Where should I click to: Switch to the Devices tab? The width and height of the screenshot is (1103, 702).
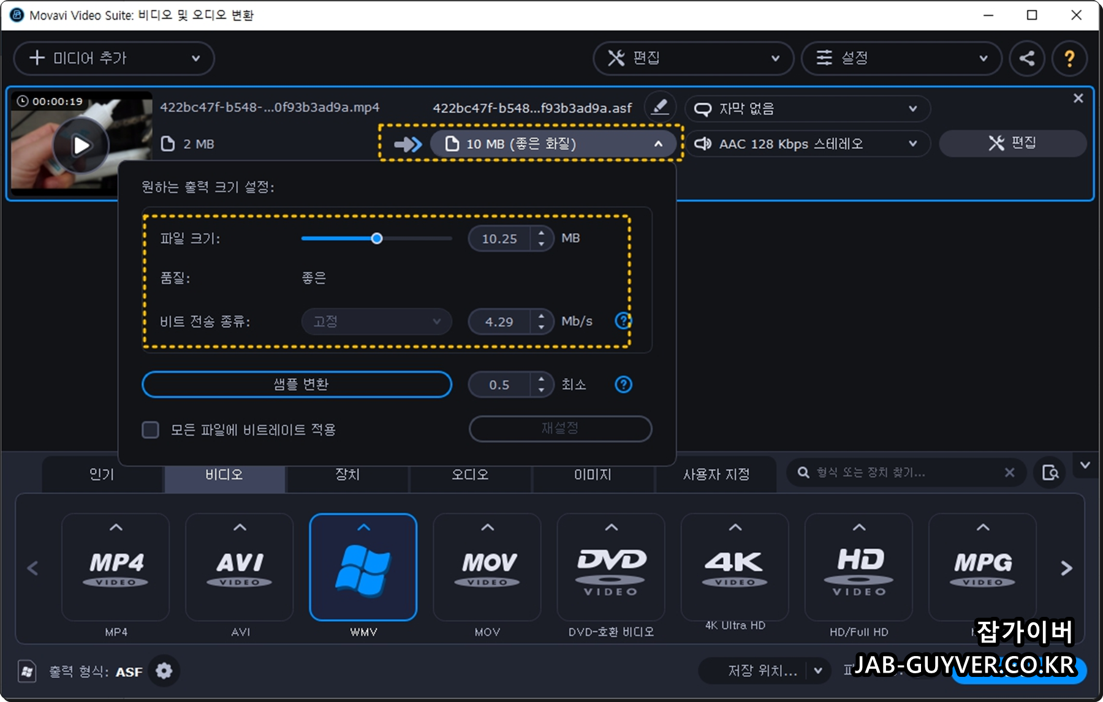[347, 474]
